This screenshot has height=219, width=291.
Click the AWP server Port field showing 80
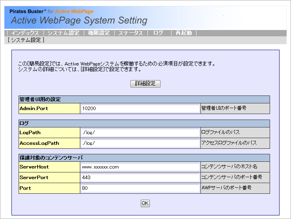(x=140, y=188)
